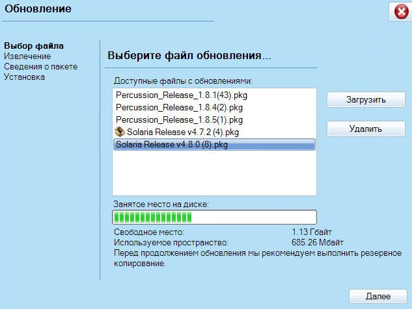
Task: Click the Свободное место label
Action: 149,232
